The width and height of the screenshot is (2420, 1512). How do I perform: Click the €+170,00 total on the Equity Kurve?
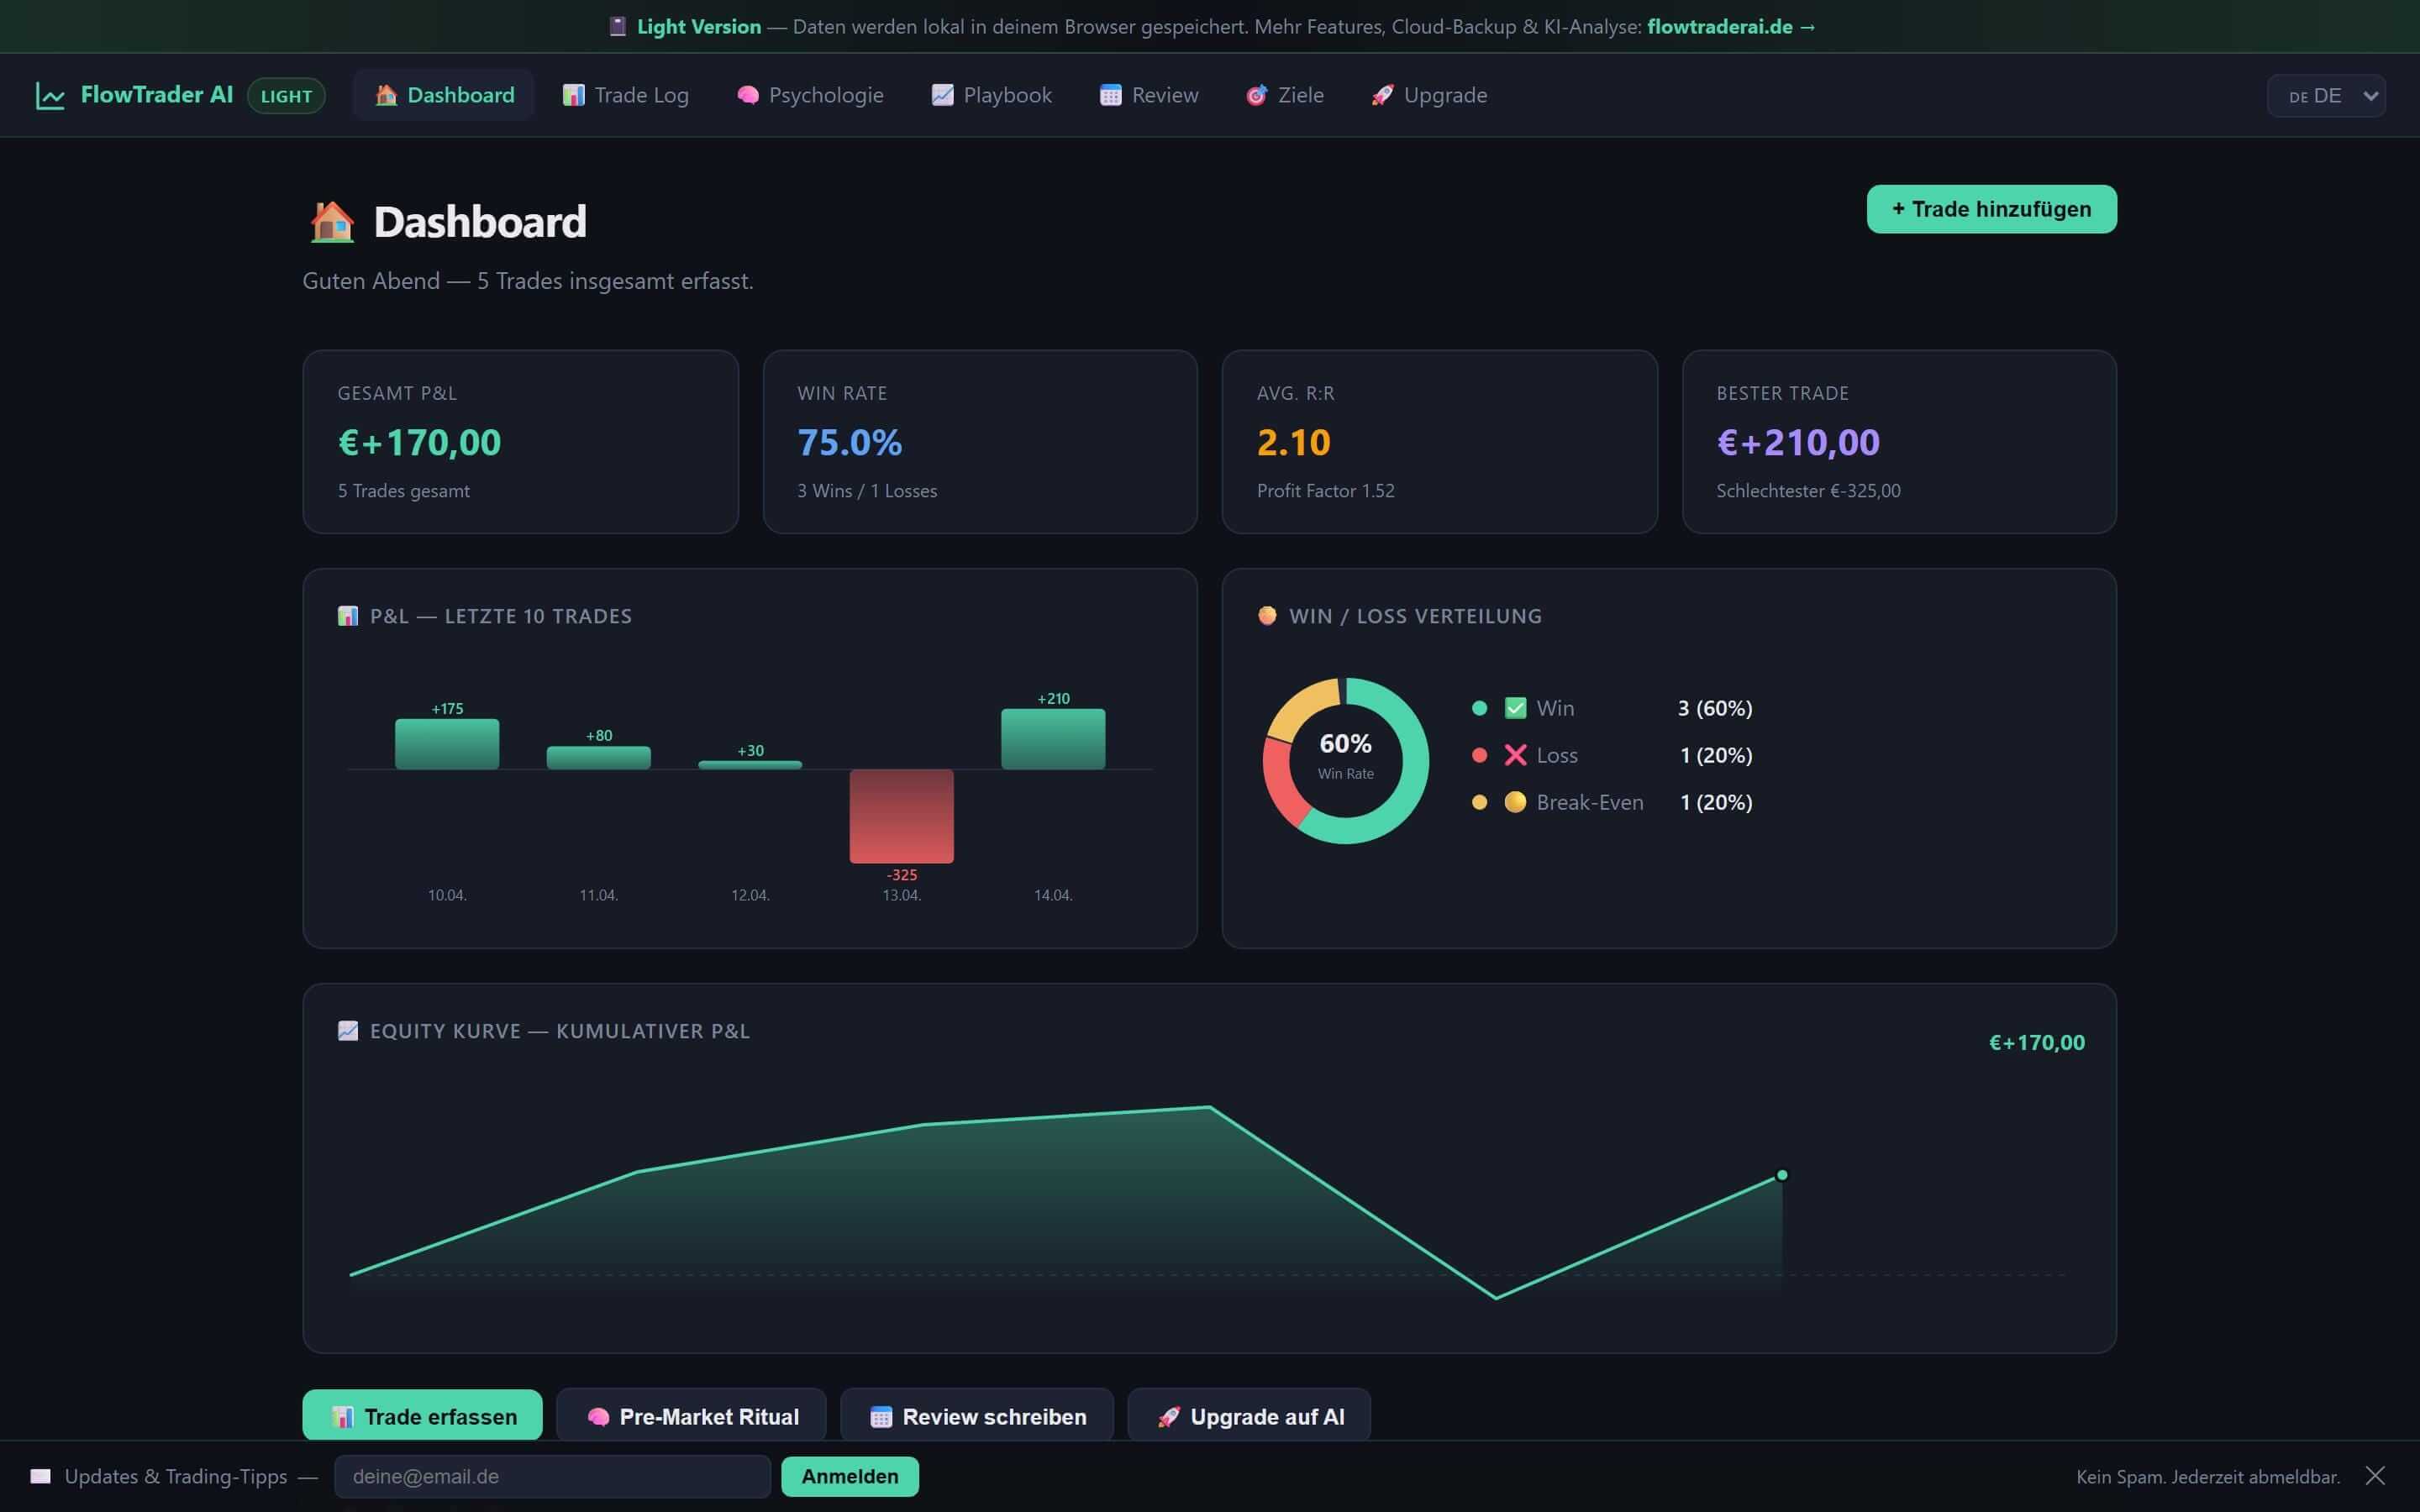click(2036, 1042)
